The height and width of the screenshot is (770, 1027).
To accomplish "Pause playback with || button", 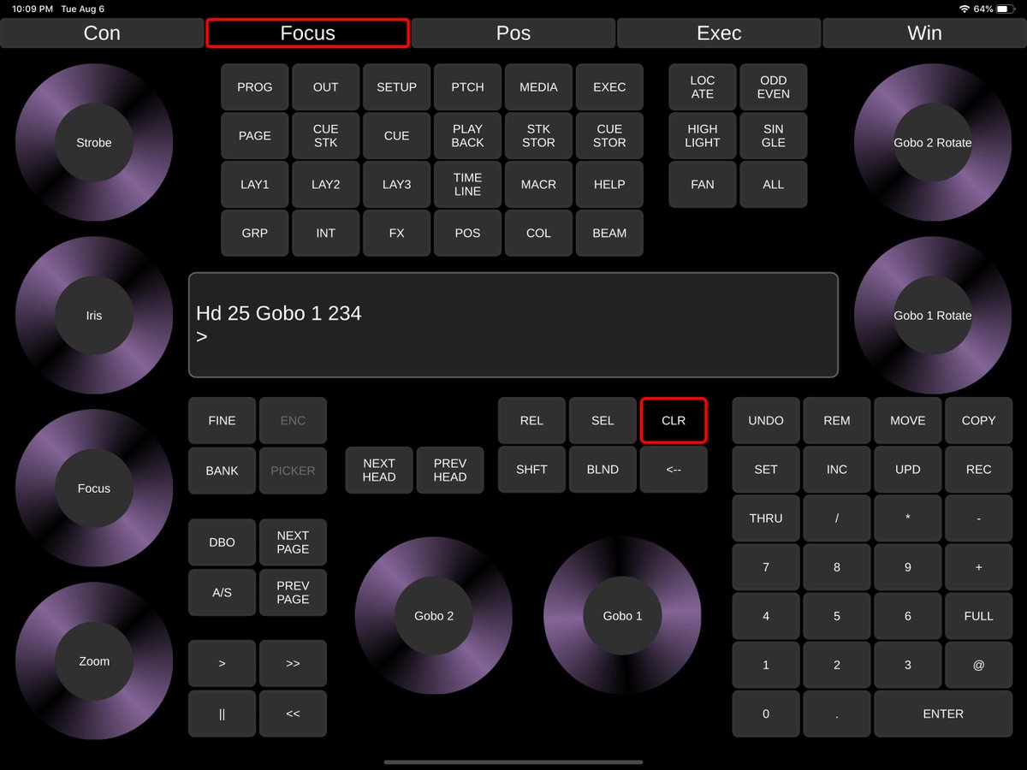I will click(x=222, y=714).
